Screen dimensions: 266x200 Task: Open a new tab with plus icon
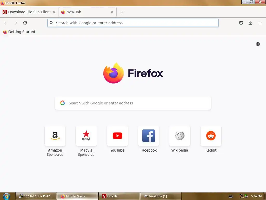pos(122,12)
